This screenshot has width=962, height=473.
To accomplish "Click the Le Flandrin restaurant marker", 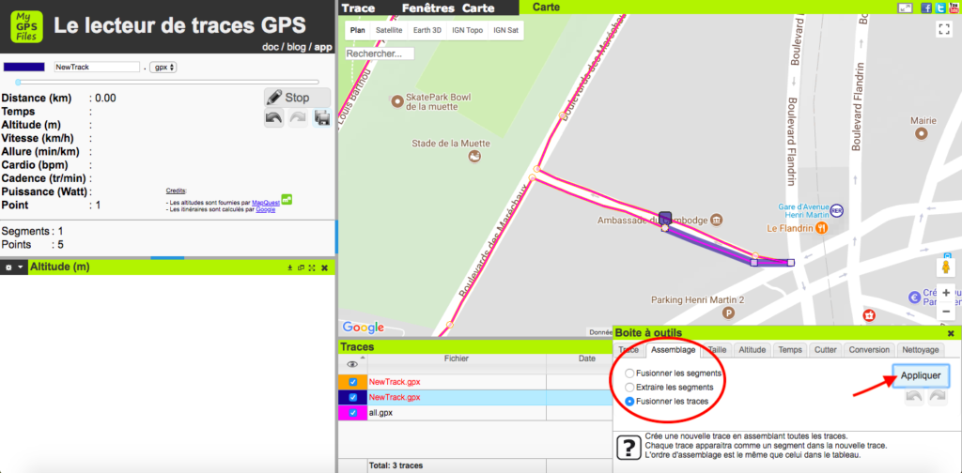I will pyautogui.click(x=822, y=227).
